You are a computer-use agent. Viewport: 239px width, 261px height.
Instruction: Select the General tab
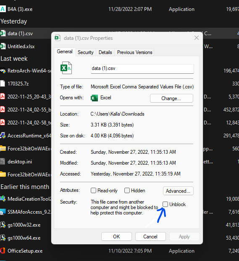[x=65, y=52]
